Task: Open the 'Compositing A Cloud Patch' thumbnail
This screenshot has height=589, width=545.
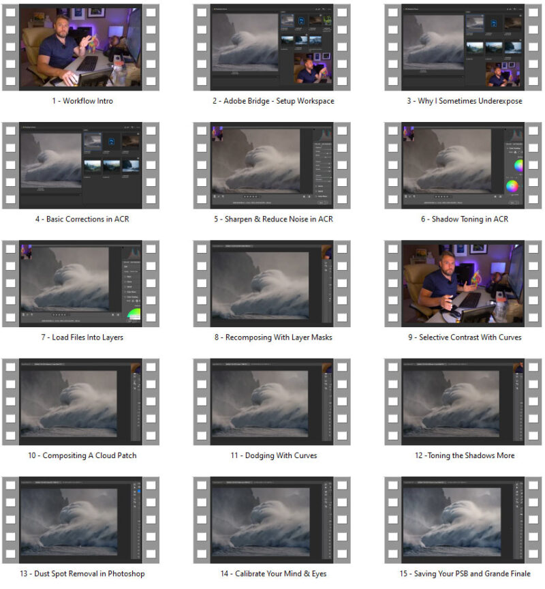Action: click(82, 401)
